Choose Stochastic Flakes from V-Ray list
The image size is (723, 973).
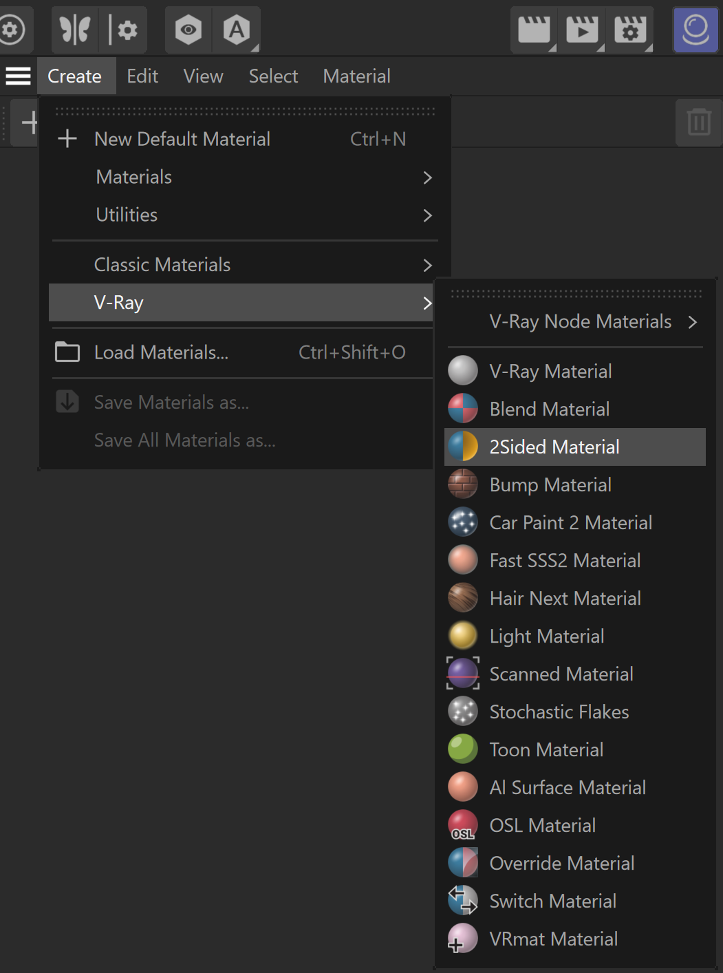click(x=575, y=712)
